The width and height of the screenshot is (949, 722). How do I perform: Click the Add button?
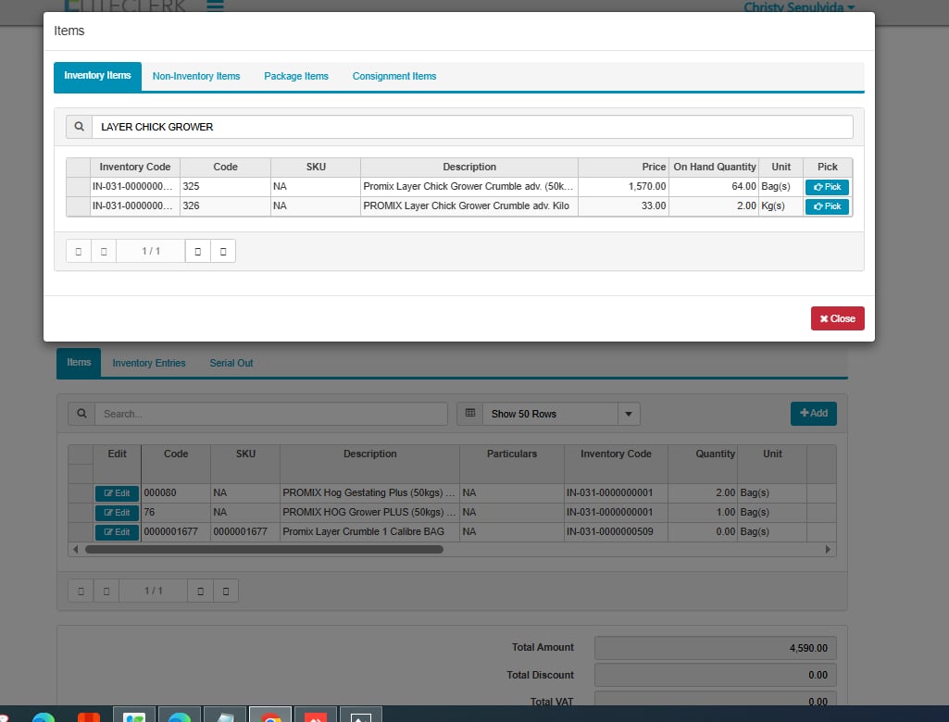pos(813,413)
